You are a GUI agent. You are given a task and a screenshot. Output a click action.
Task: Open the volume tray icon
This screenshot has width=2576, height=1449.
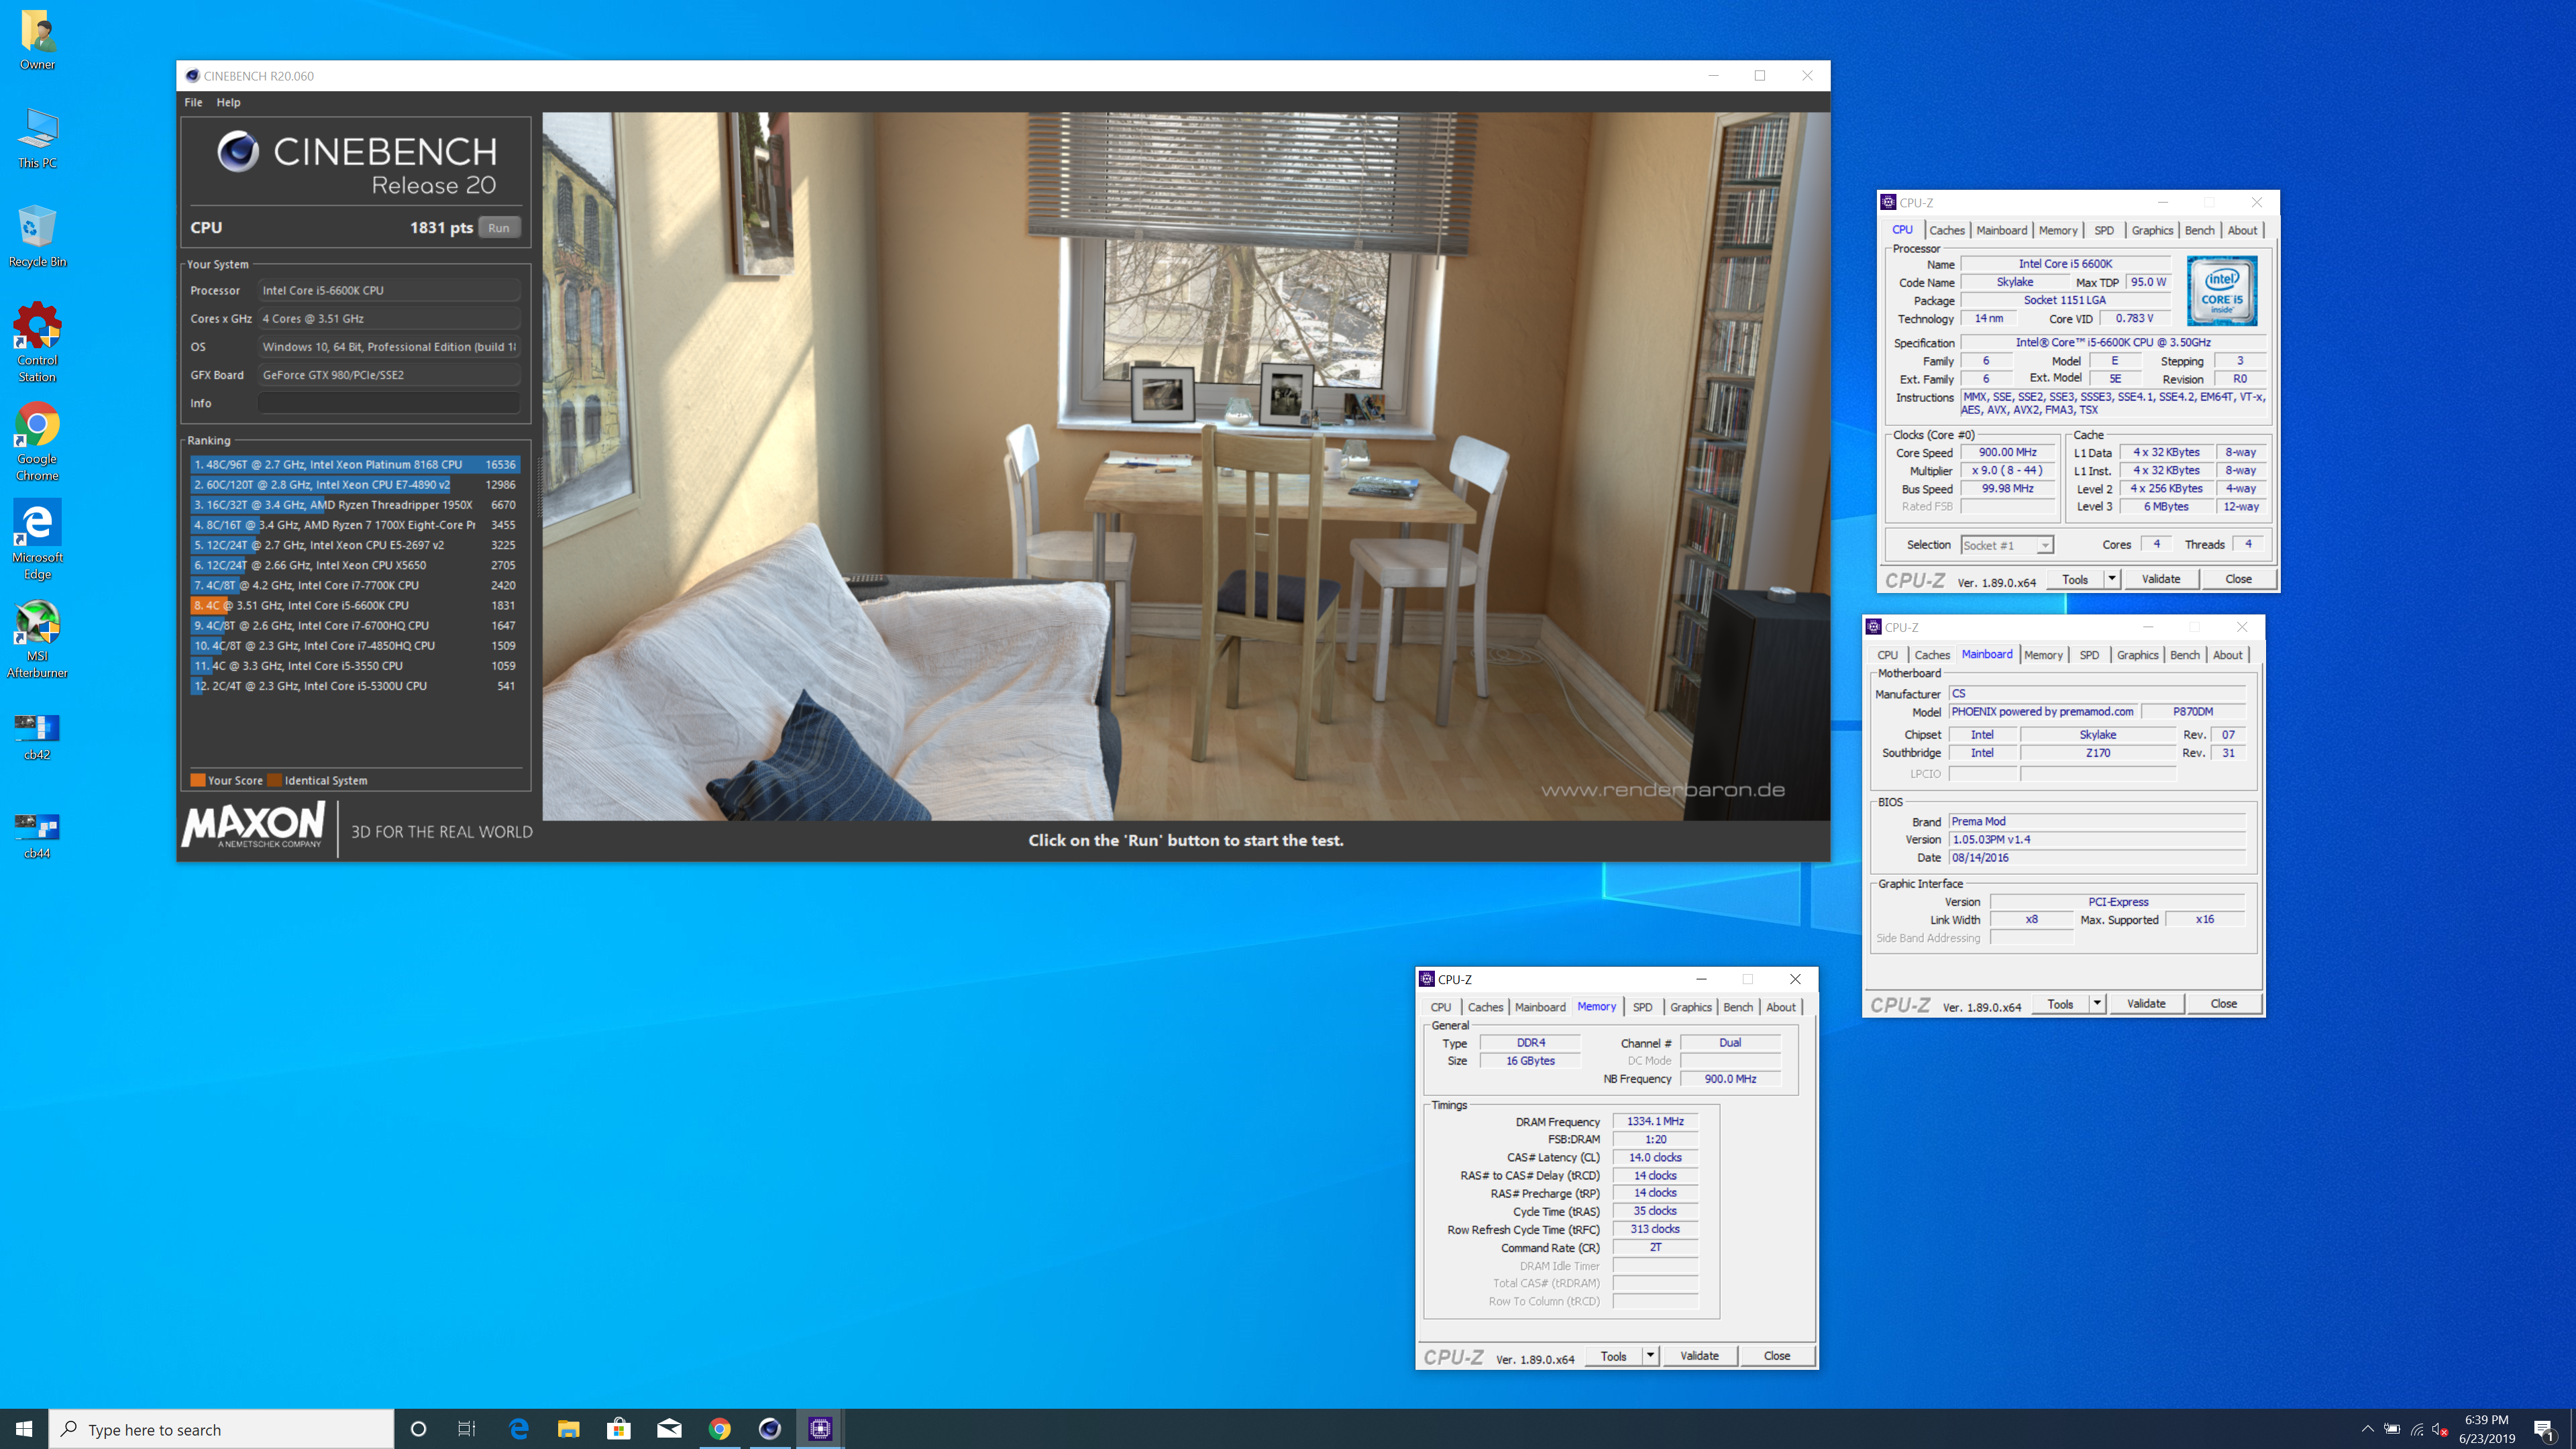[x=2441, y=1429]
